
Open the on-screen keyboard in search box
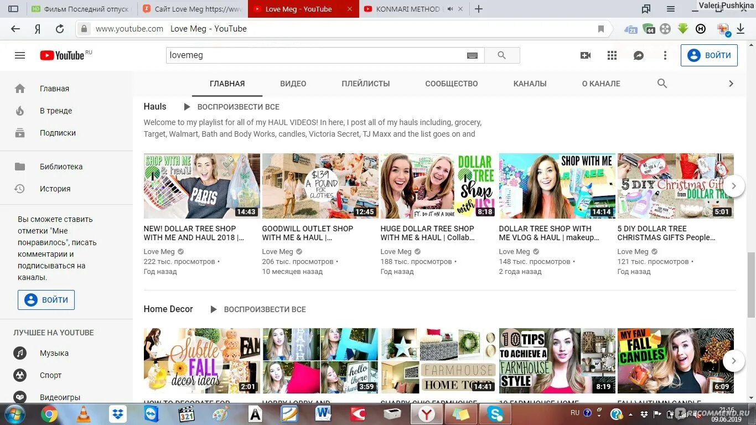[x=472, y=55]
